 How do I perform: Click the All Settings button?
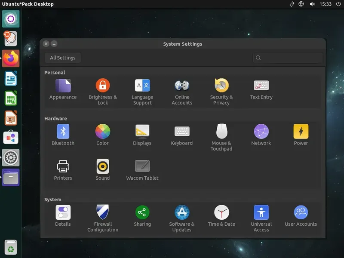point(63,58)
